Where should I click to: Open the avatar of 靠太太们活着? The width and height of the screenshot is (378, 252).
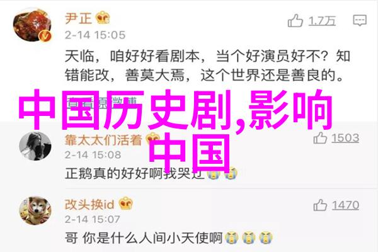coord(35,146)
